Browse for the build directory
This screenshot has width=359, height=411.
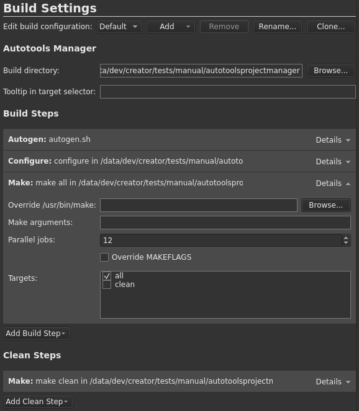click(x=330, y=71)
